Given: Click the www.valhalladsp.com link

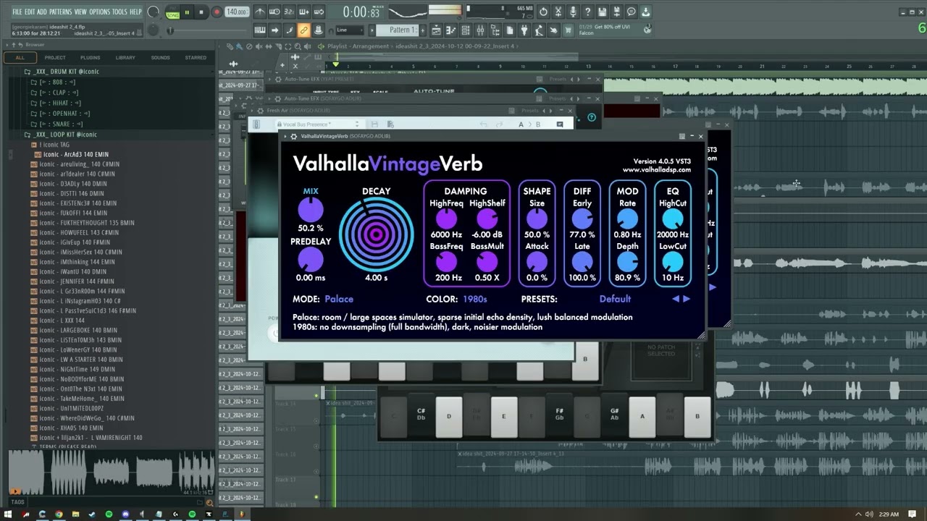Looking at the screenshot, I should 657,170.
